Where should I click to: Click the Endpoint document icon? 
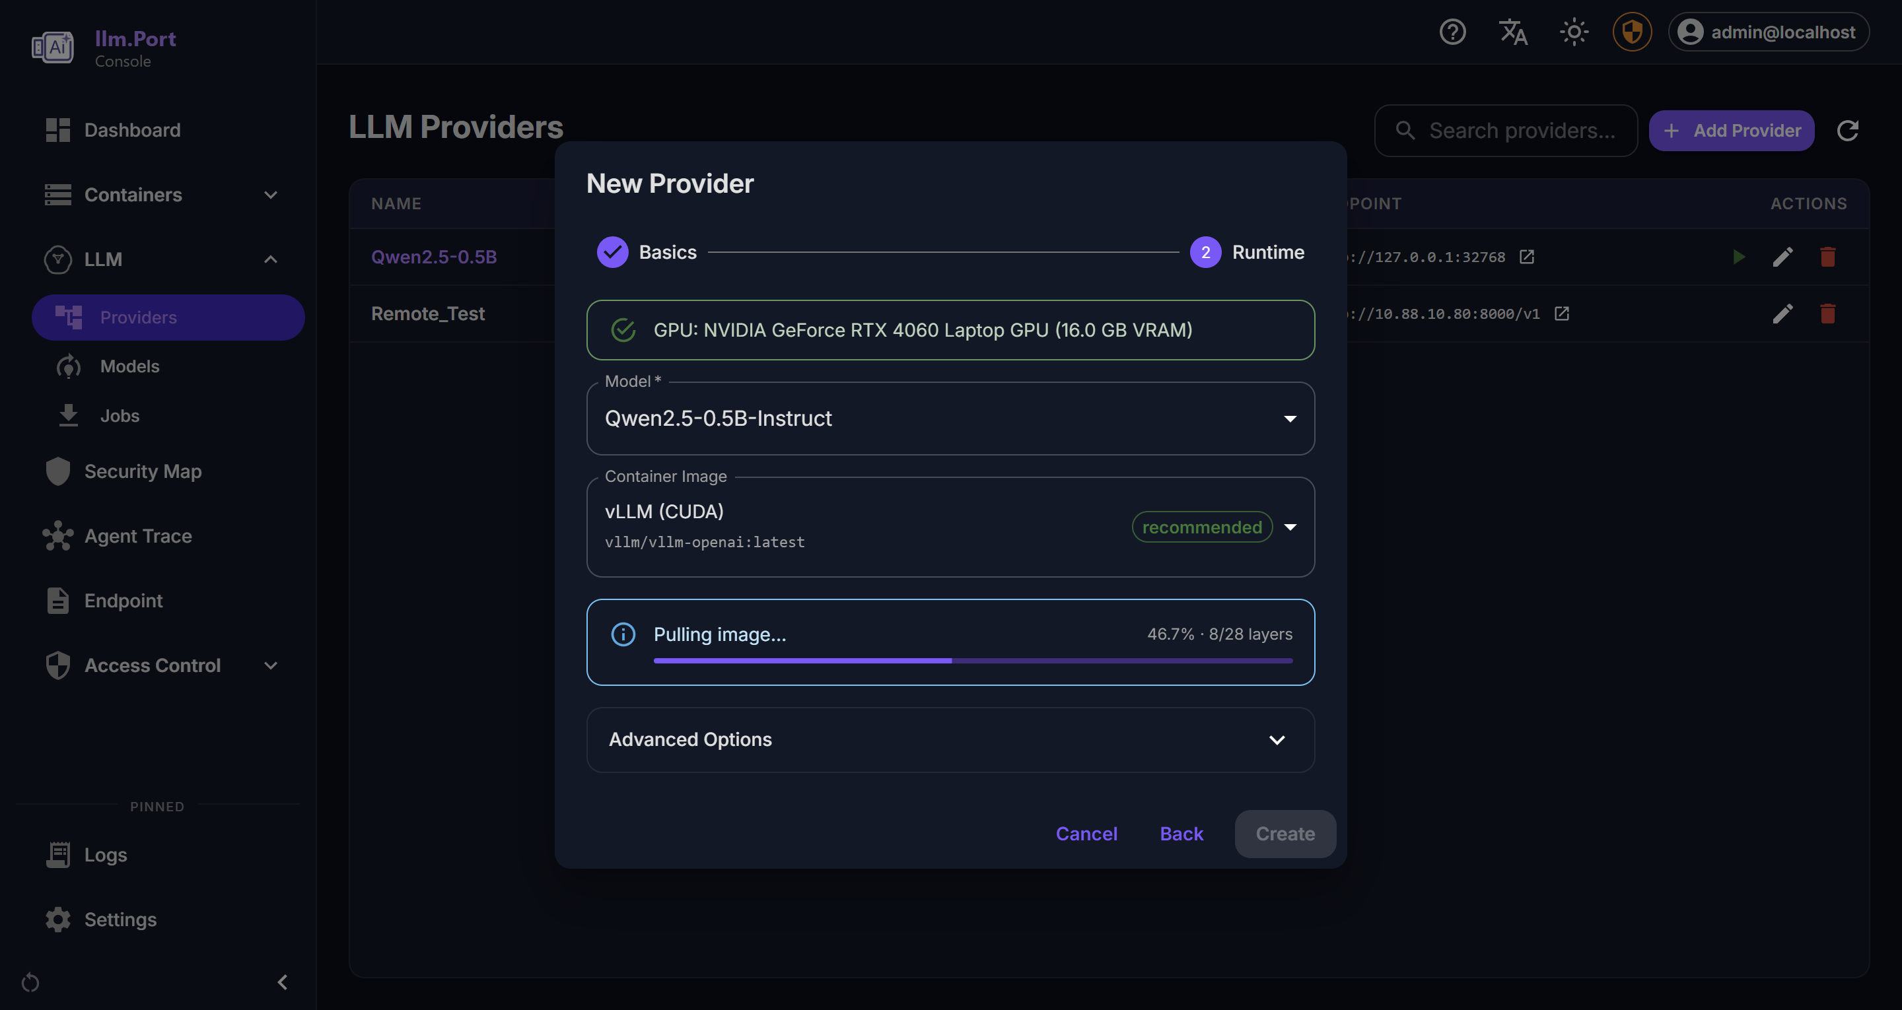(57, 601)
